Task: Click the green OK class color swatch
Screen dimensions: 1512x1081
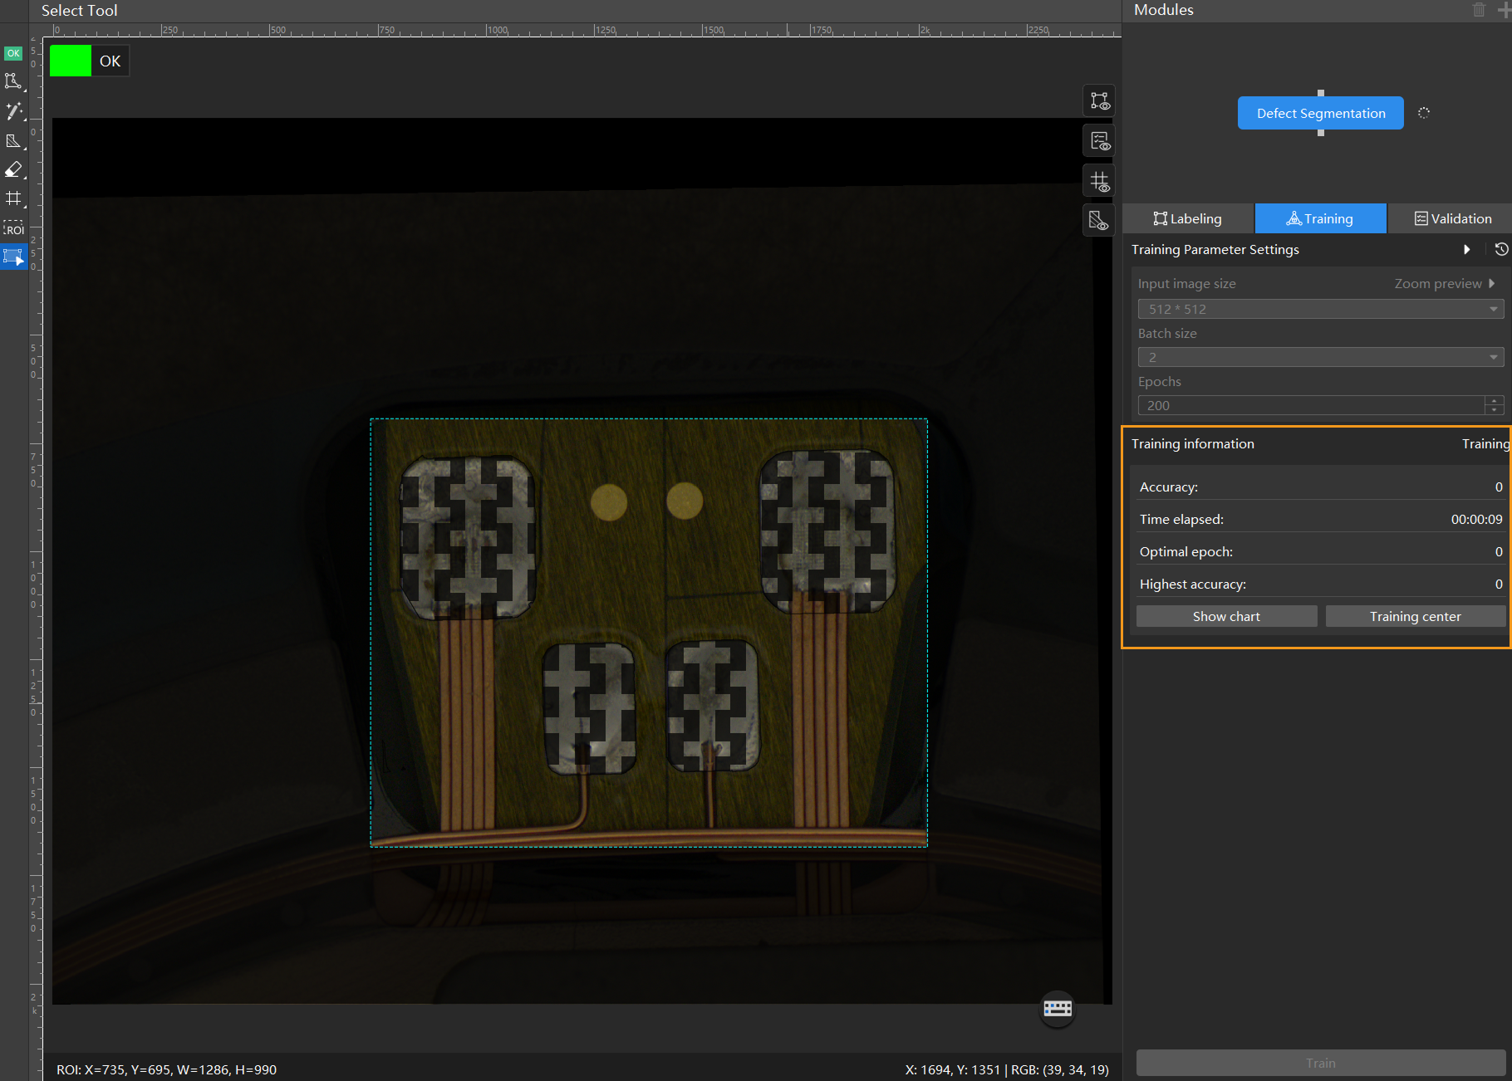Action: coord(71,61)
